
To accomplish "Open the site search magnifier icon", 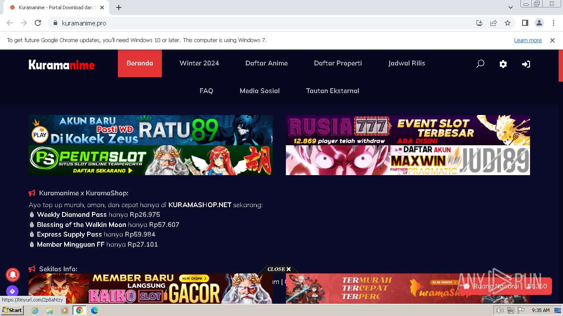I will (x=480, y=64).
